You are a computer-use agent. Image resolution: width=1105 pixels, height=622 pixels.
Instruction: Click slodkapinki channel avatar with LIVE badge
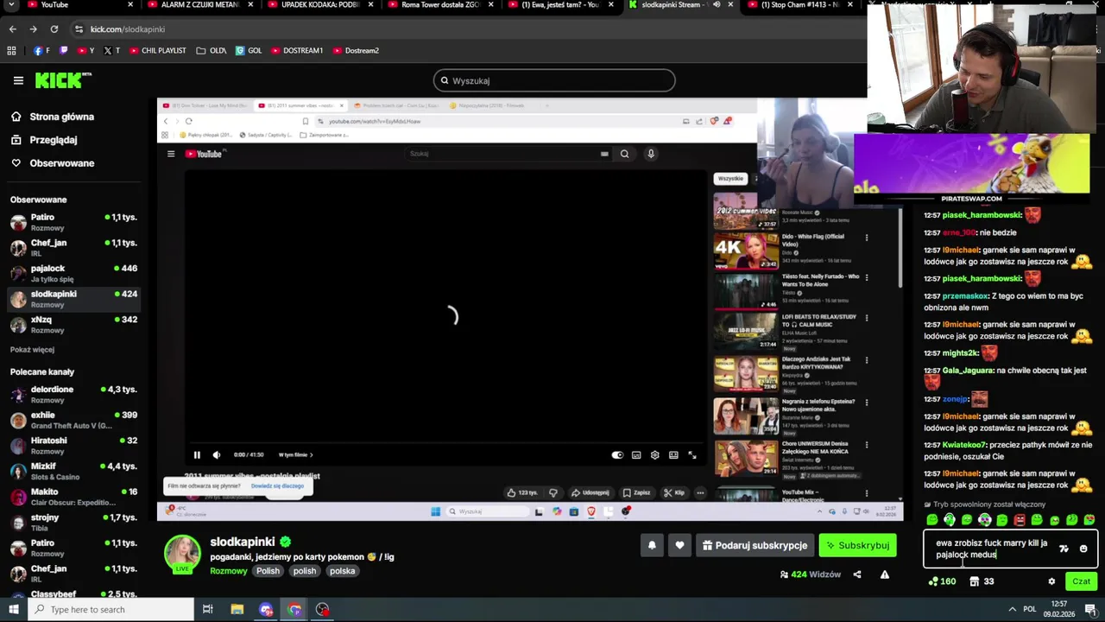tap(182, 554)
